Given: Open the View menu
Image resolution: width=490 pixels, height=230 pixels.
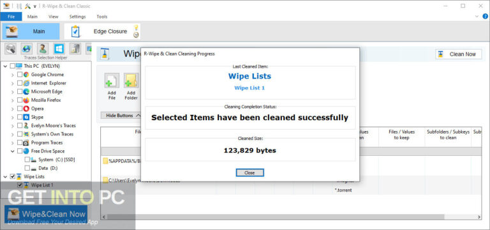Looking at the screenshot, I should point(54,17).
